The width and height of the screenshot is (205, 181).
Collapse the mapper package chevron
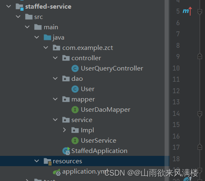pos(55,99)
